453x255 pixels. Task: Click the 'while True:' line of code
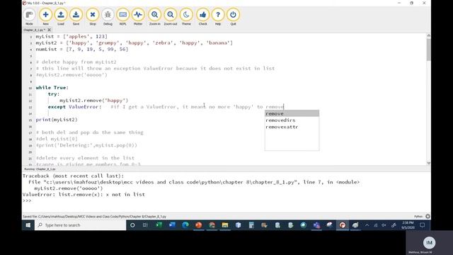pyautogui.click(x=52, y=88)
